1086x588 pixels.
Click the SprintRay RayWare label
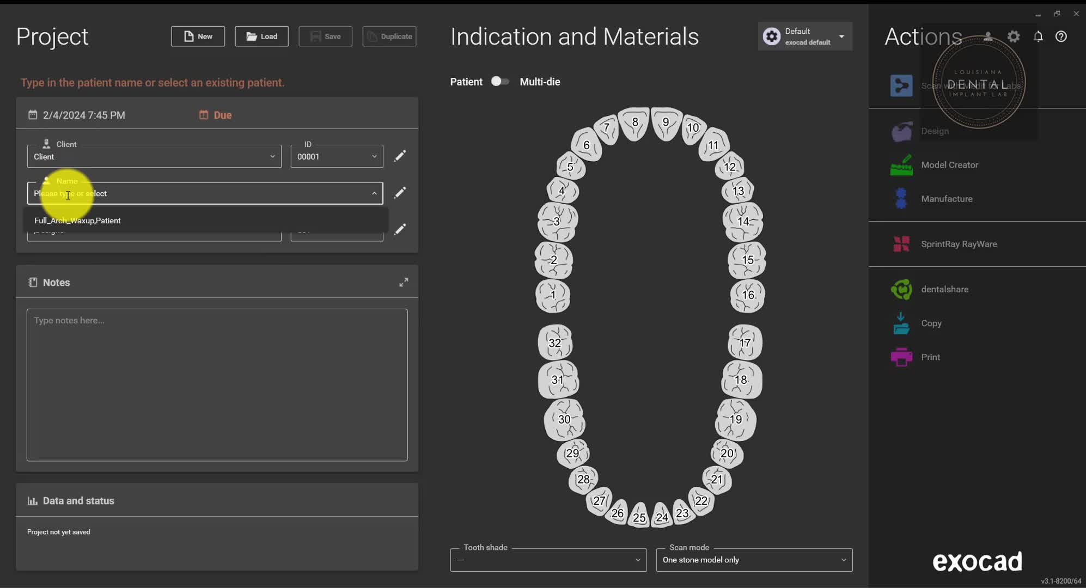959,244
